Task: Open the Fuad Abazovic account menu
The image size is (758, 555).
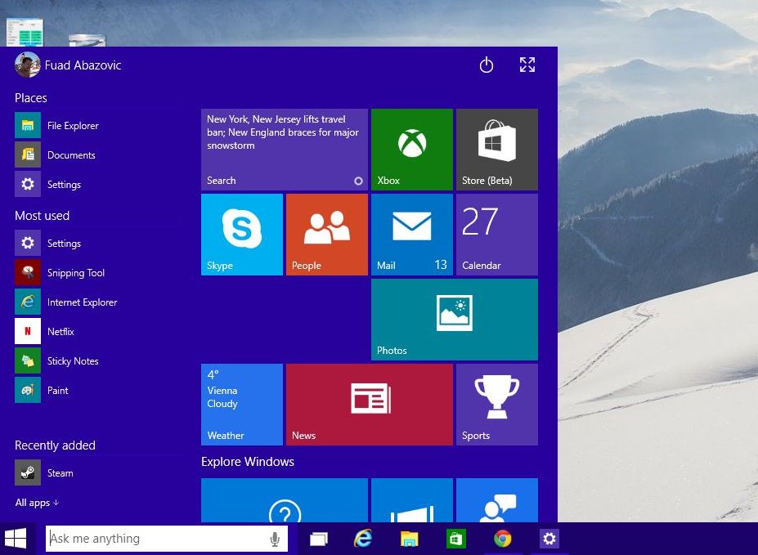Action: point(69,65)
